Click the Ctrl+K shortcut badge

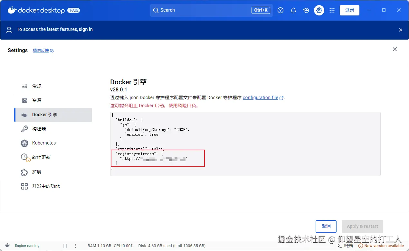261,10
